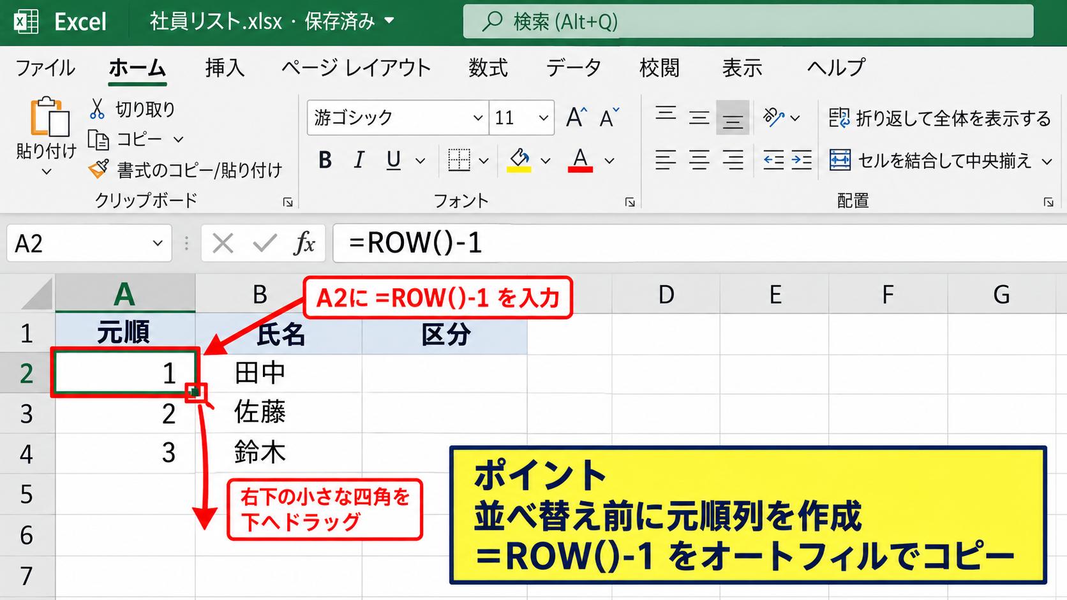Screen dimensions: 1067x600
Task: Click the Excel app logo icon
Action: tap(26, 22)
